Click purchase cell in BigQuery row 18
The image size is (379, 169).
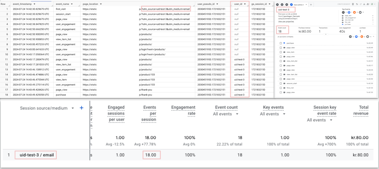(x=61, y=95)
